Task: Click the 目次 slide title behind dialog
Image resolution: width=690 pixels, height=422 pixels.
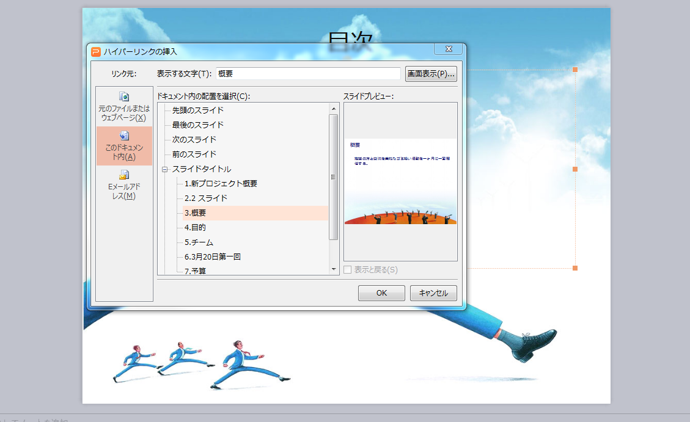Action: [x=350, y=40]
